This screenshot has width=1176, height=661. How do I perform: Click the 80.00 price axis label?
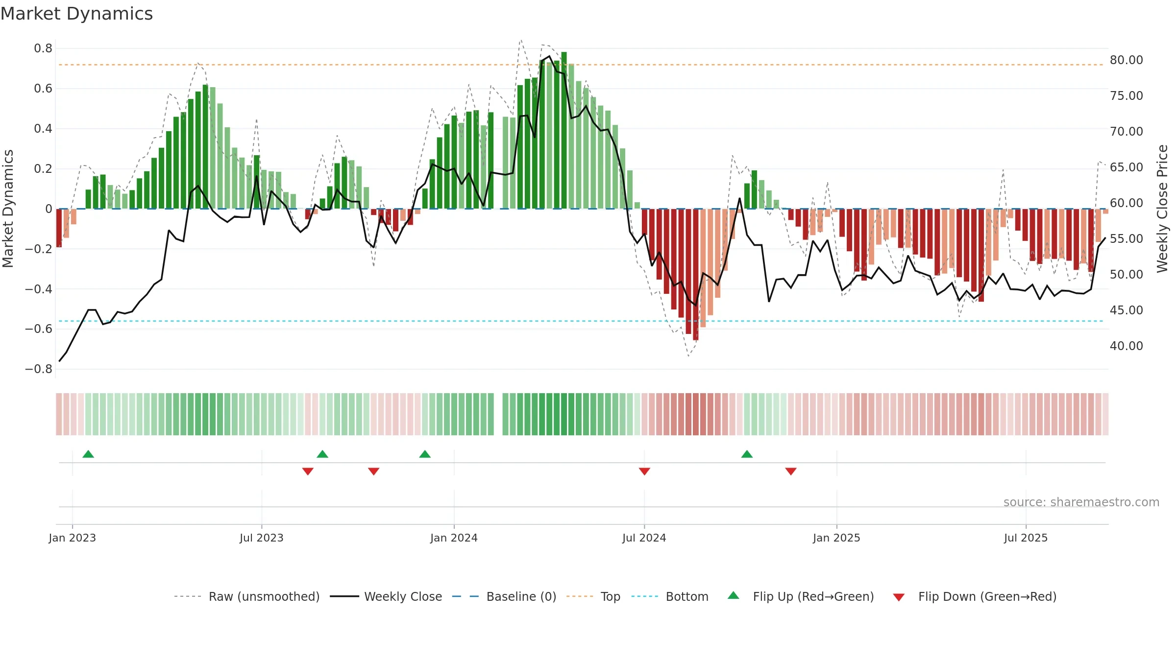pyautogui.click(x=1127, y=60)
